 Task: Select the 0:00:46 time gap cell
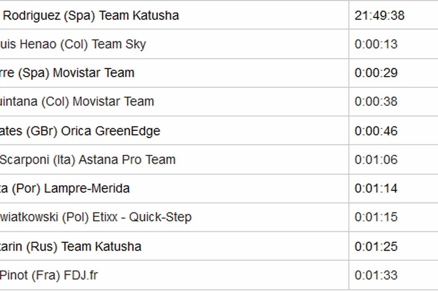click(x=376, y=131)
